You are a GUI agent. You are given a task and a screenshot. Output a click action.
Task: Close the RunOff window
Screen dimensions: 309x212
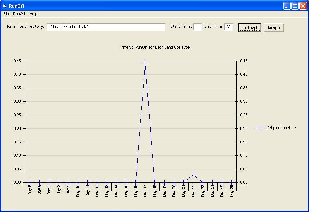[303, 6]
